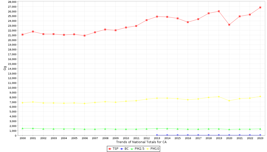Click the Gg y-axis label

(5, 68)
